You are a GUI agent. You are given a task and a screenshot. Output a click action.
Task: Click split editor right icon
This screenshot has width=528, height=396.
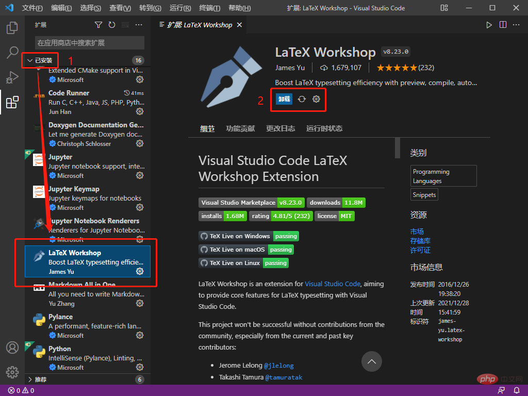coord(503,25)
